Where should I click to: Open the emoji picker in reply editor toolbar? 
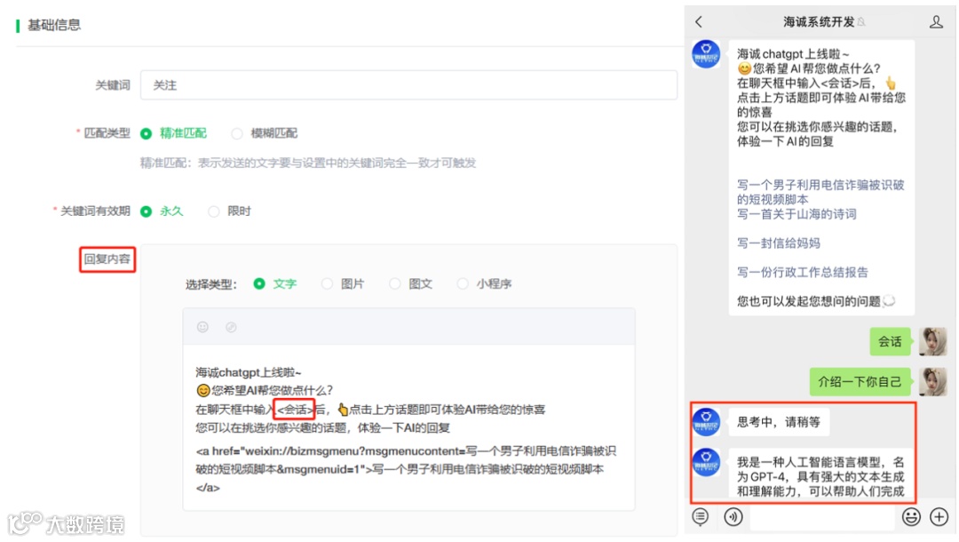(202, 327)
